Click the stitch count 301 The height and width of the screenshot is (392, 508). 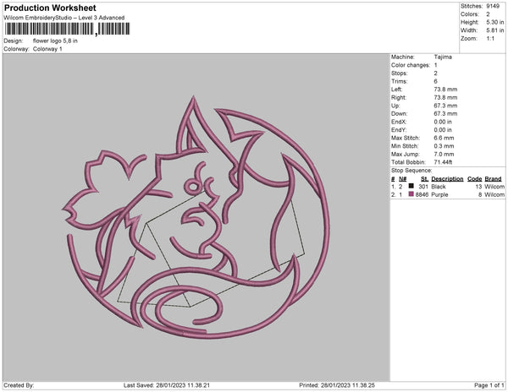[x=423, y=187]
